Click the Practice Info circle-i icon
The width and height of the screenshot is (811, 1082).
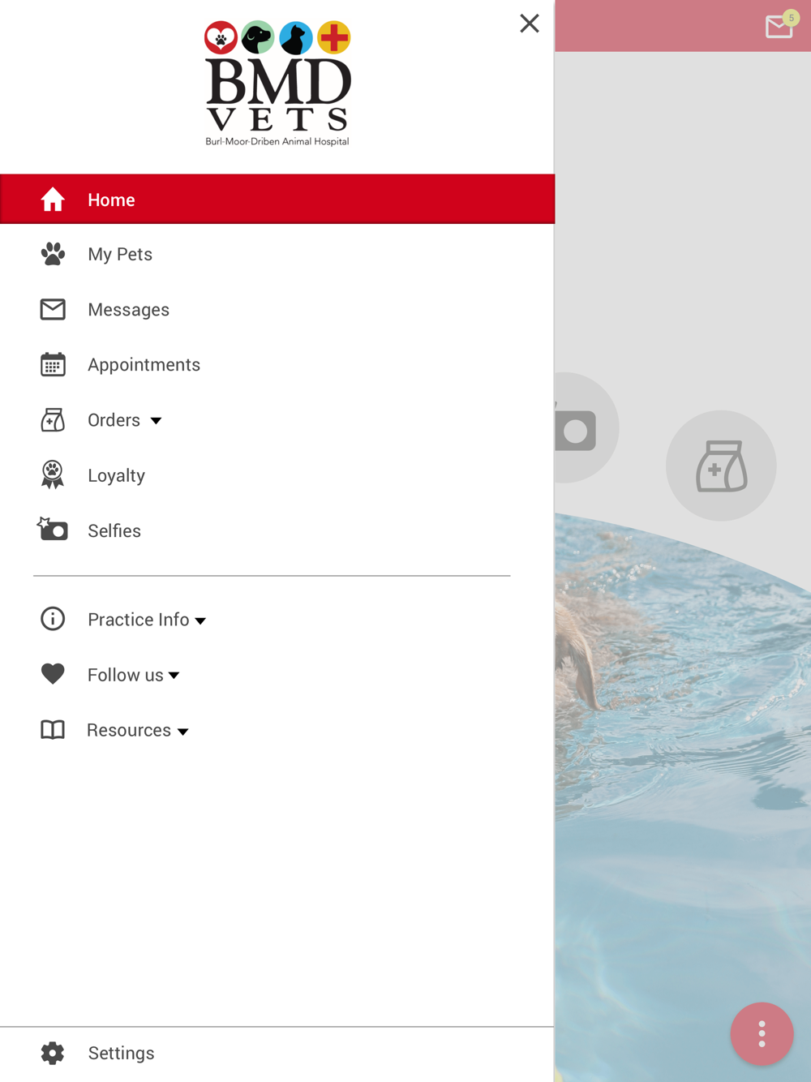(x=53, y=619)
